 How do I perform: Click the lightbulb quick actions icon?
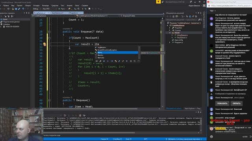pos(44,44)
